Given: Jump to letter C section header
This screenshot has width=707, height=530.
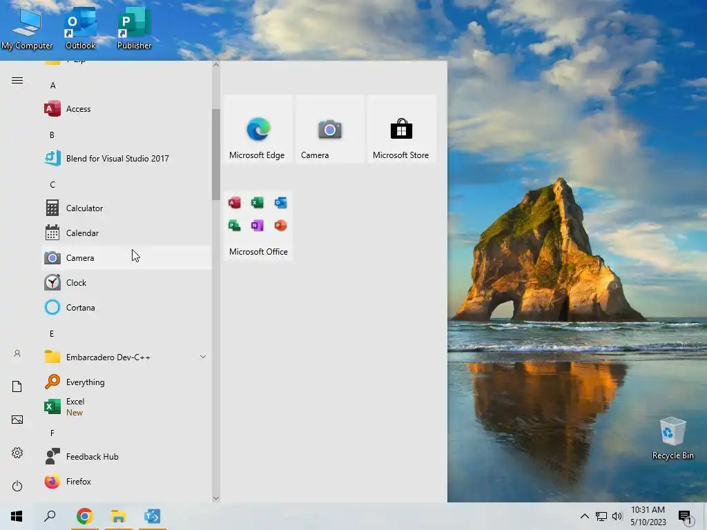Looking at the screenshot, I should point(52,184).
